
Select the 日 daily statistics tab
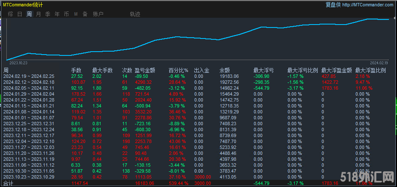click(20, 14)
